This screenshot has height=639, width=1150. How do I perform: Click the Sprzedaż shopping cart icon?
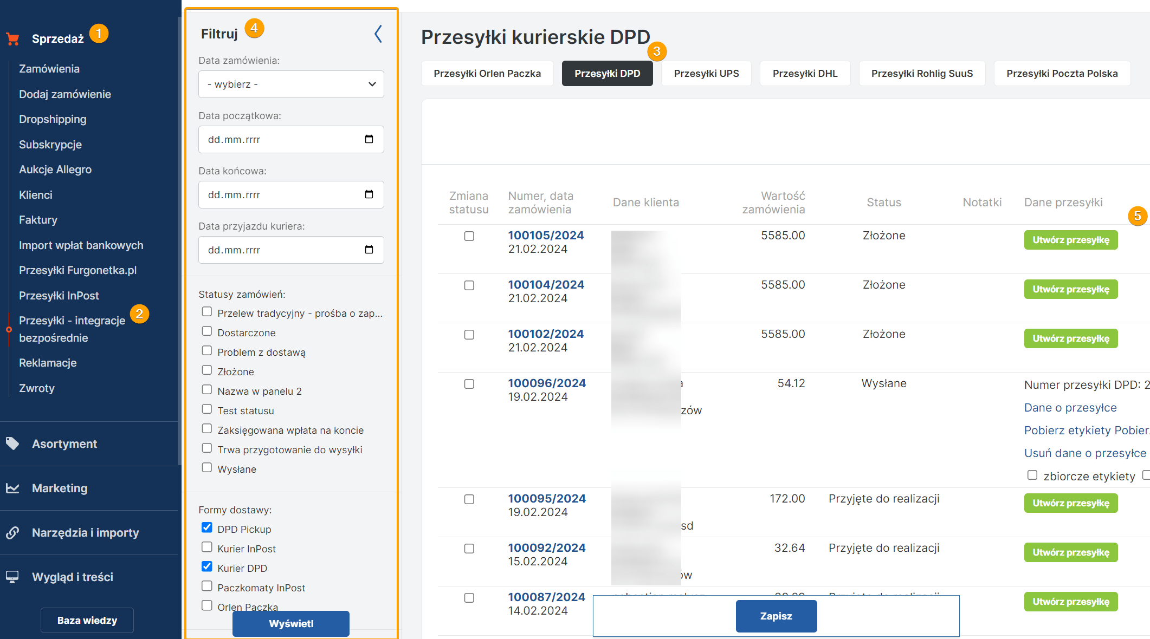[13, 39]
